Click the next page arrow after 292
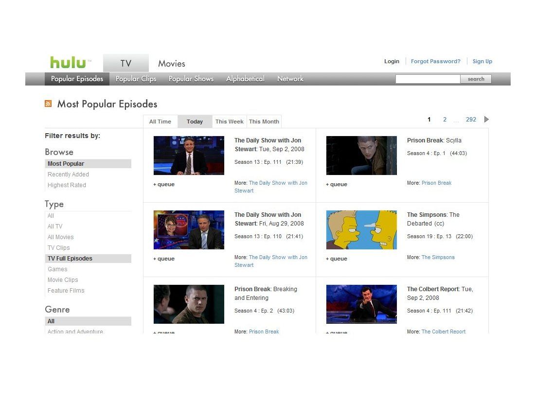Image resolution: width=535 pixels, height=401 pixels. pos(486,119)
